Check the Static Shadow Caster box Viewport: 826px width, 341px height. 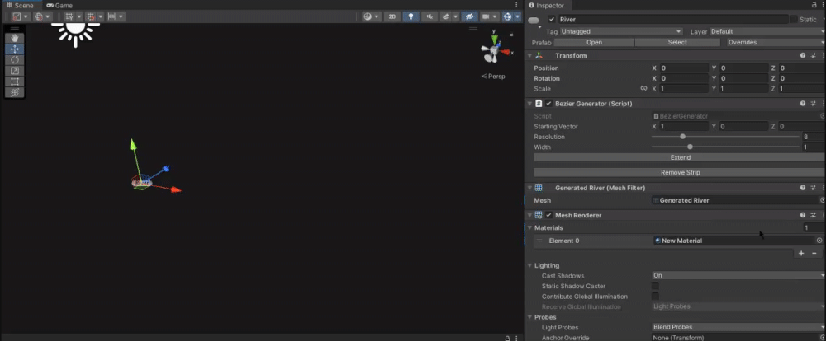[x=655, y=286]
